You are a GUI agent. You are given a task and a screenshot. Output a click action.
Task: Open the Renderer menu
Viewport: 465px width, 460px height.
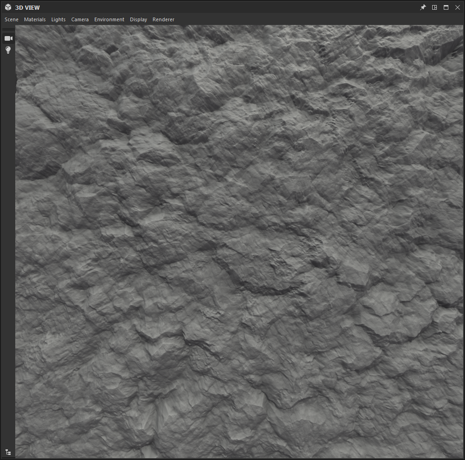coord(164,19)
